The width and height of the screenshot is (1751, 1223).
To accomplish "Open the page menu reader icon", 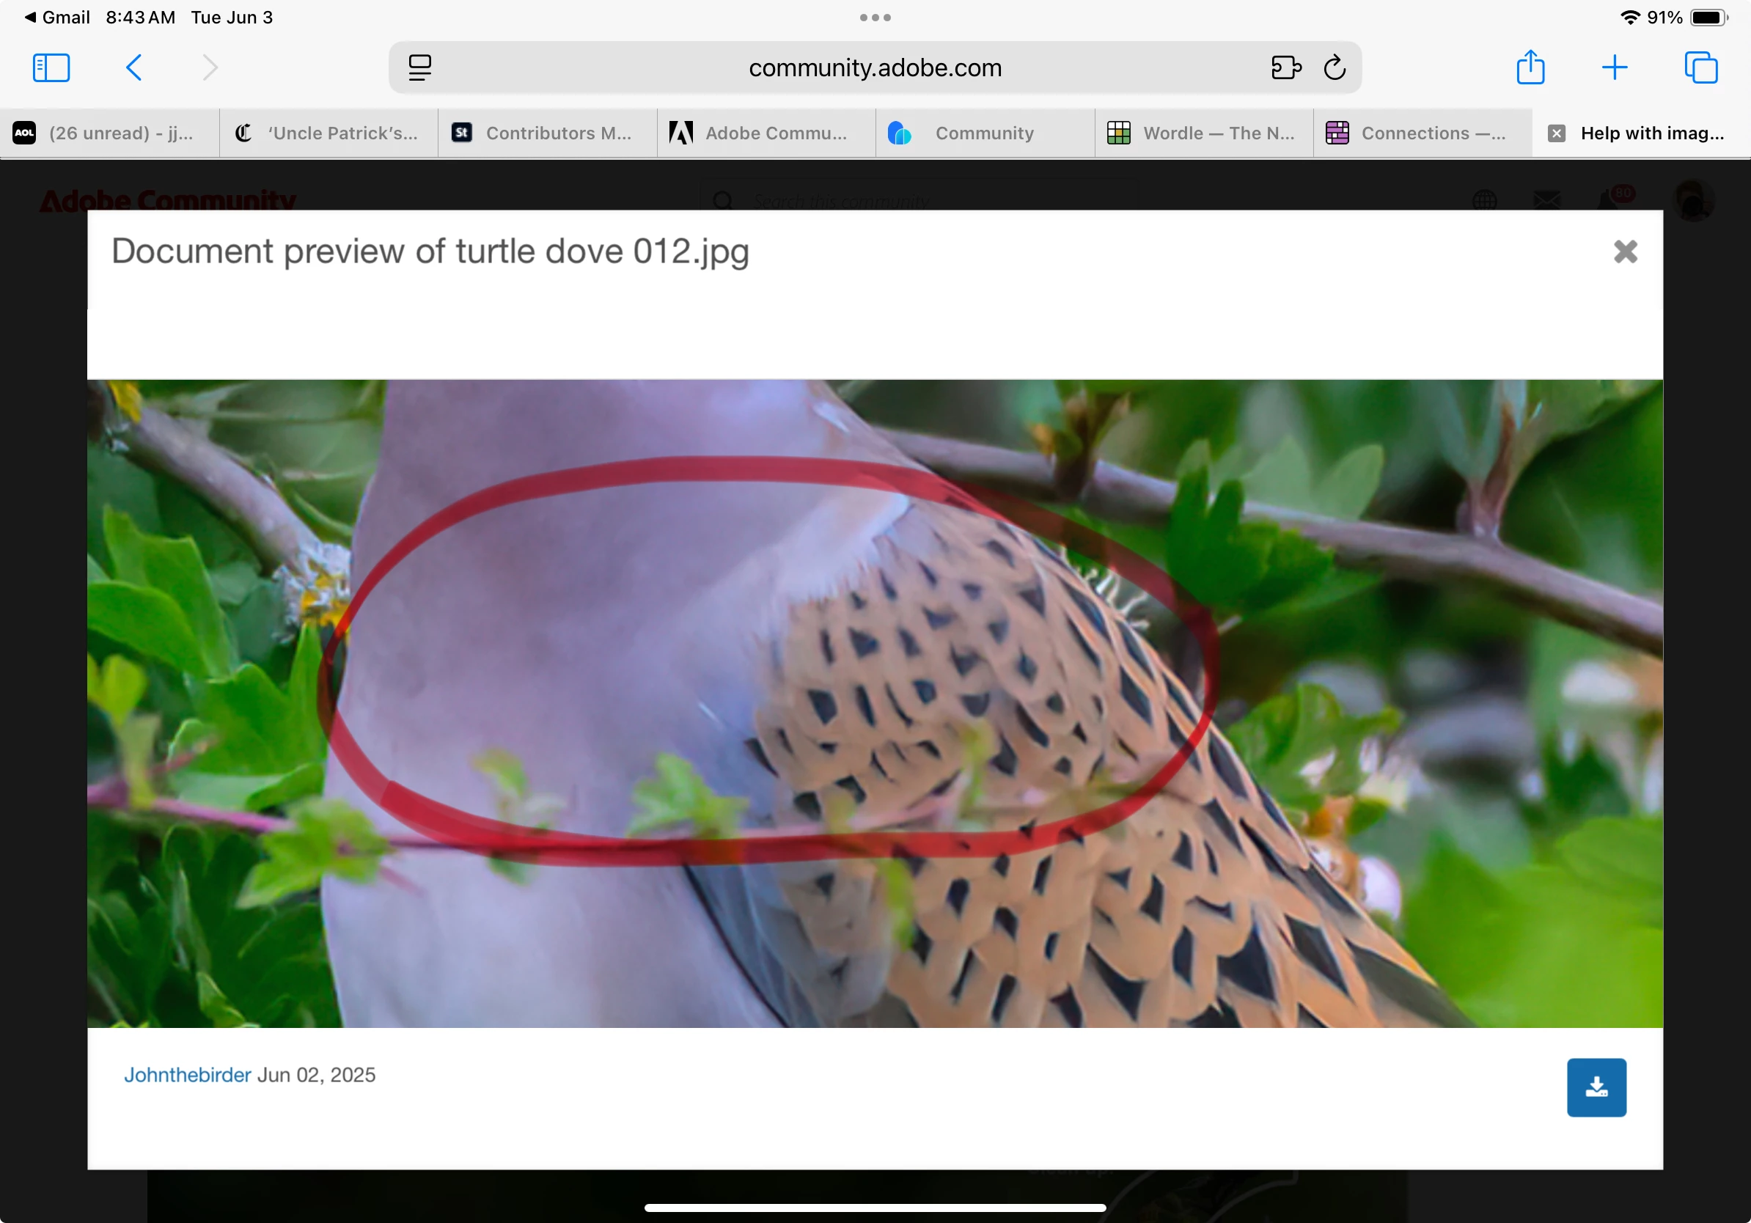I will (419, 68).
